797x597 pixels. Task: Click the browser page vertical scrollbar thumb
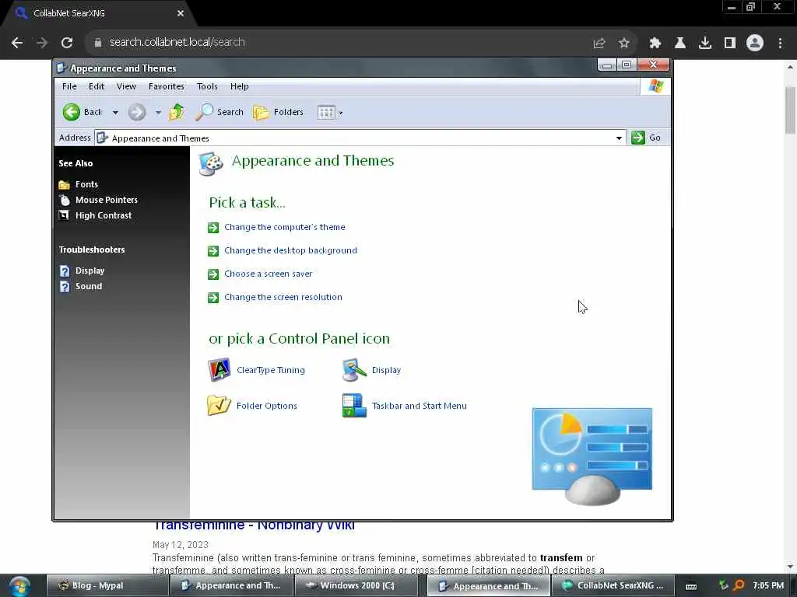coord(791,110)
